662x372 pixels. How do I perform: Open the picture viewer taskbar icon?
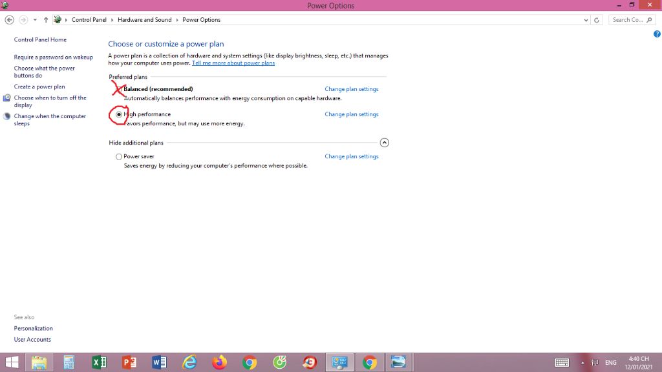398,362
